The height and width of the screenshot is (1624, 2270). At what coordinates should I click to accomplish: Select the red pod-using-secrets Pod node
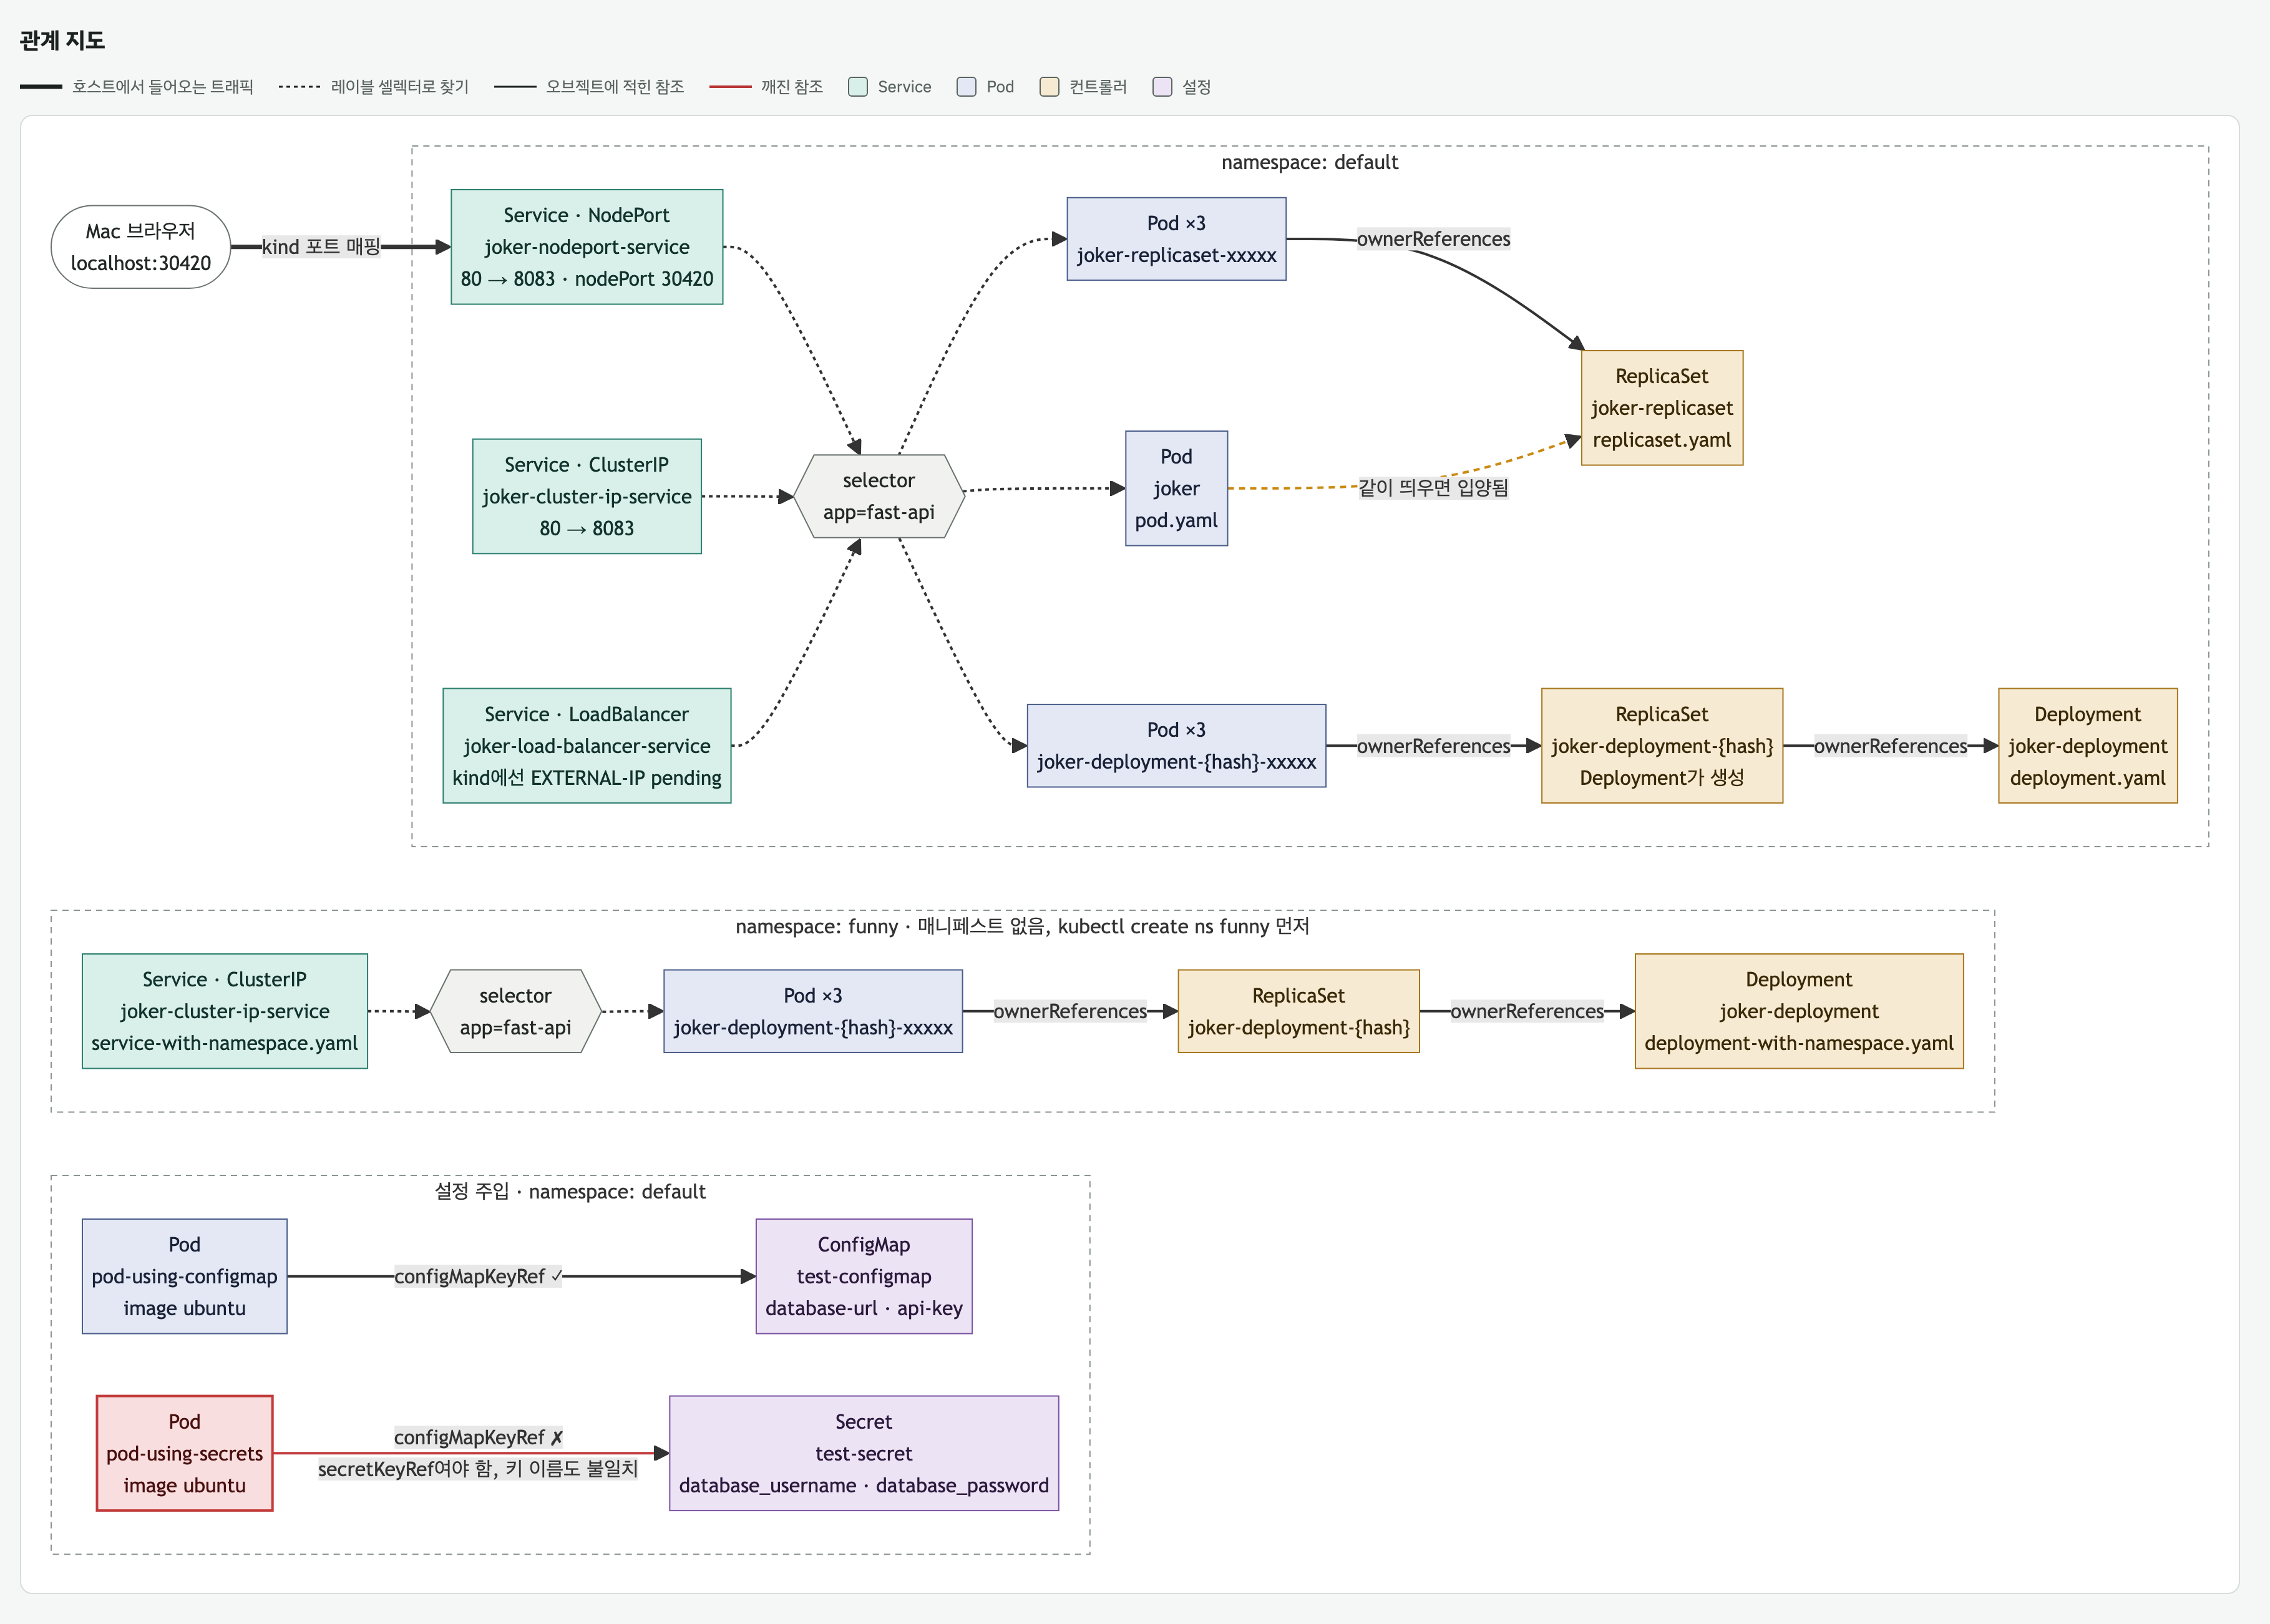point(185,1453)
